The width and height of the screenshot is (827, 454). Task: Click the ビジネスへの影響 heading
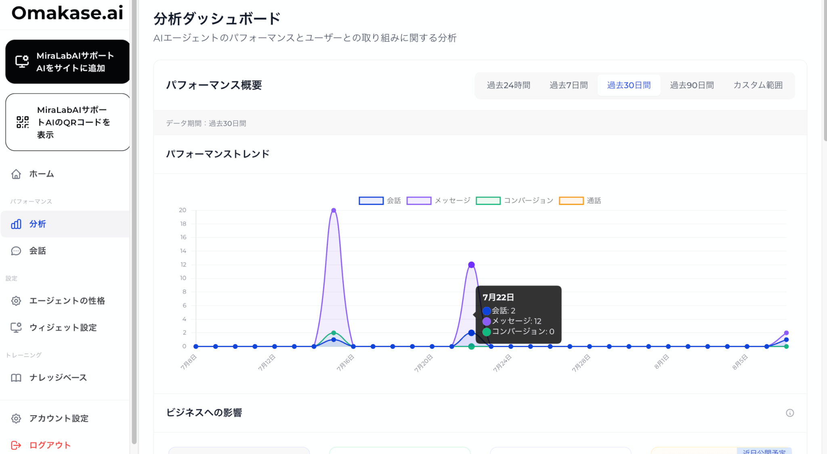[204, 413]
